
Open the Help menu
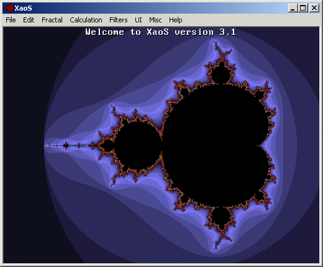[176, 20]
